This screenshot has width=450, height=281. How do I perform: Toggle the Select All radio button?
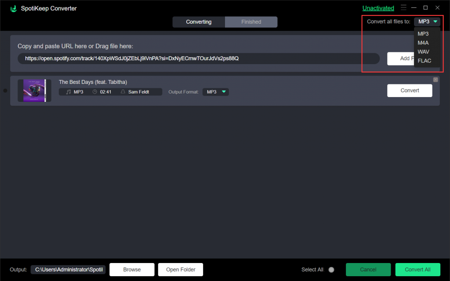click(331, 270)
